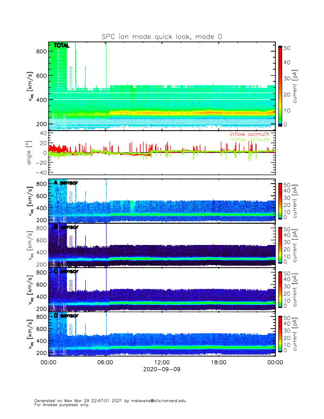
Task: Click the 'D sensor' panel label
Action: coord(65,315)
